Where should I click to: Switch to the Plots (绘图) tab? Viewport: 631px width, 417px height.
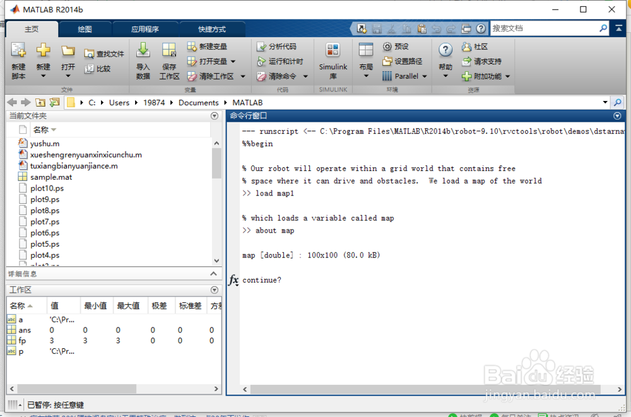(85, 29)
